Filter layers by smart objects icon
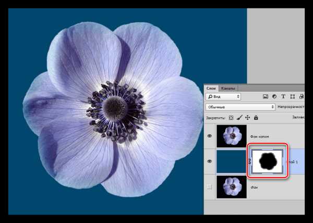This screenshot has height=223, width=313. 301,97
